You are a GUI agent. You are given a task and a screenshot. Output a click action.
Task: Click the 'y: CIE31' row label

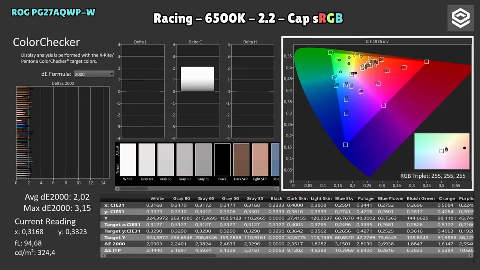click(114, 211)
